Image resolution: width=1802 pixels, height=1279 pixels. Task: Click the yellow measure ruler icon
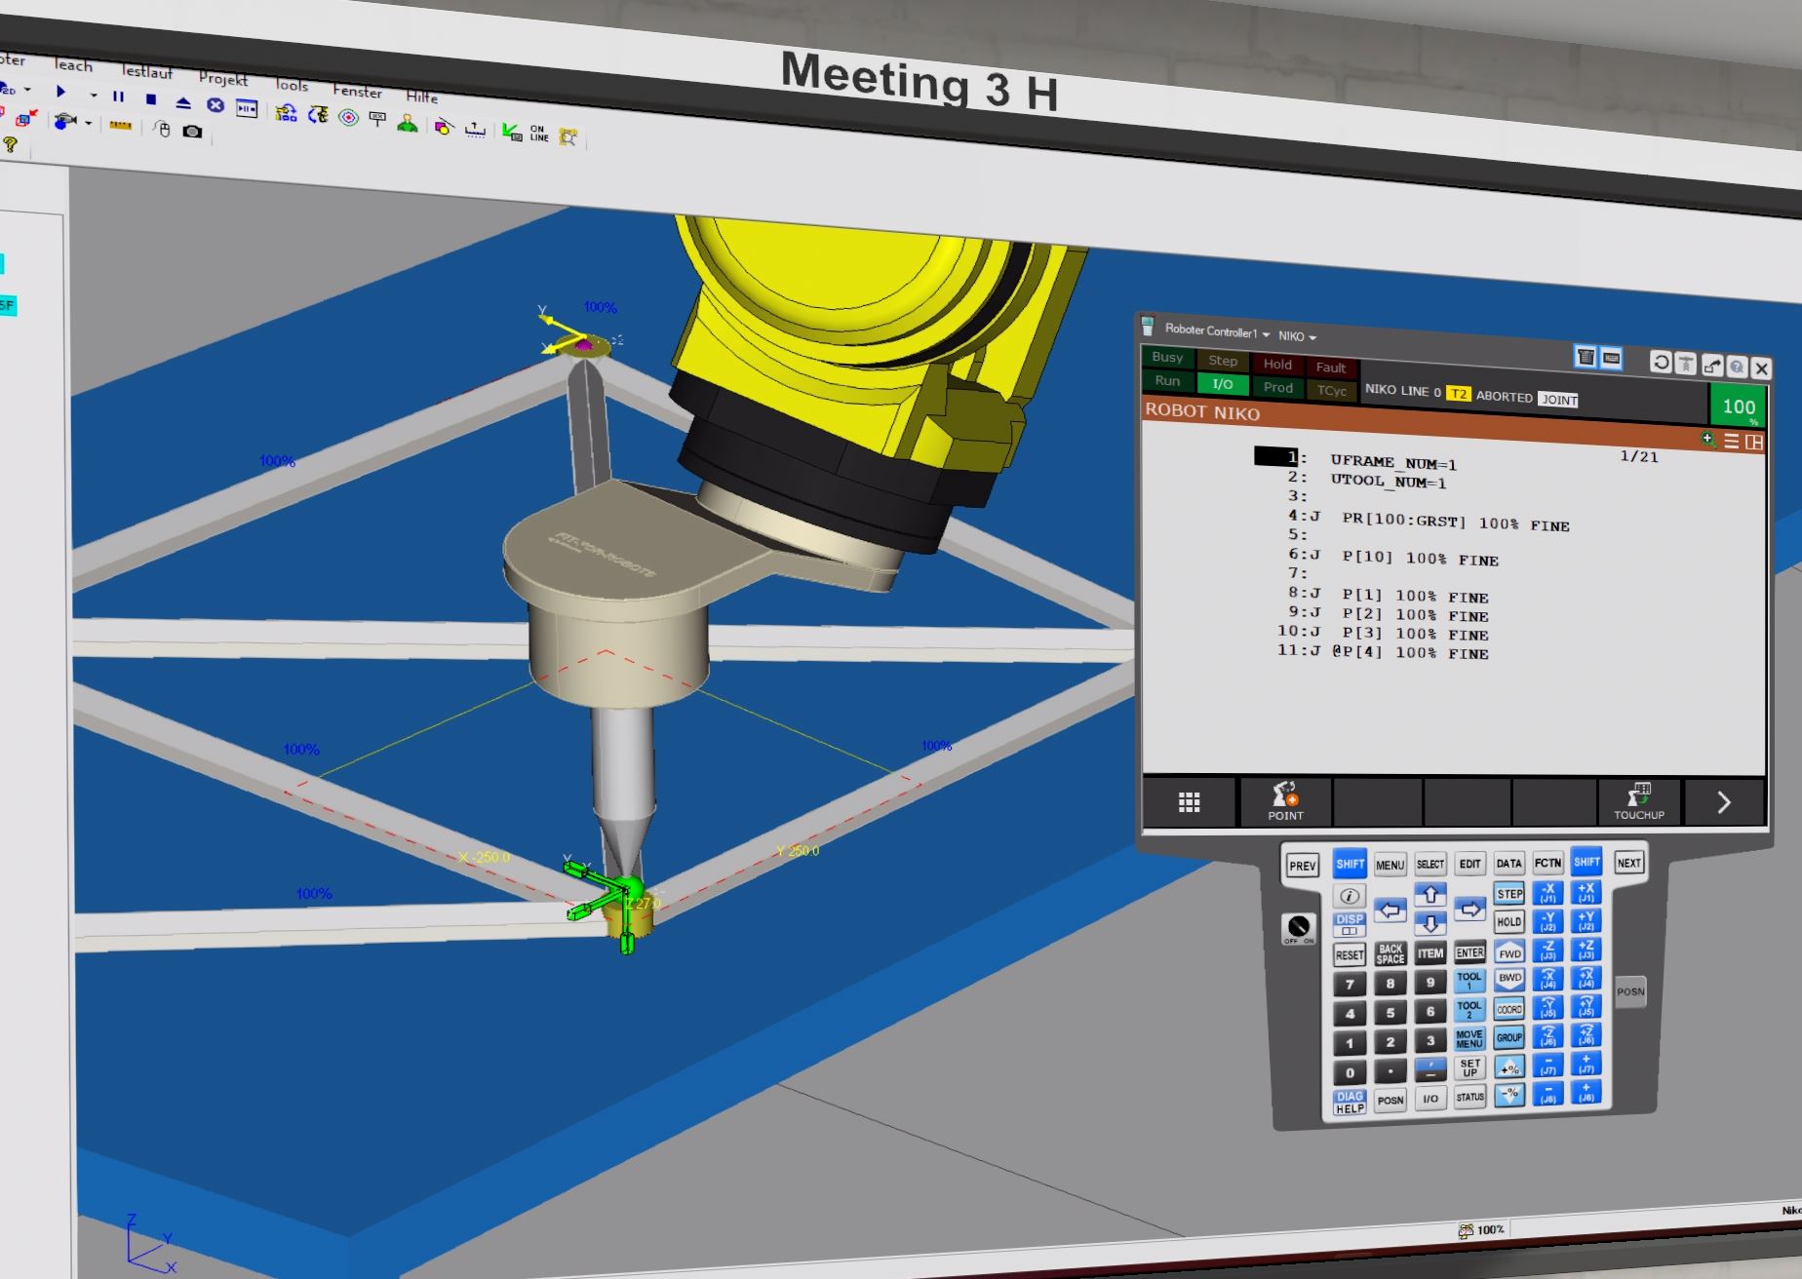click(x=120, y=126)
